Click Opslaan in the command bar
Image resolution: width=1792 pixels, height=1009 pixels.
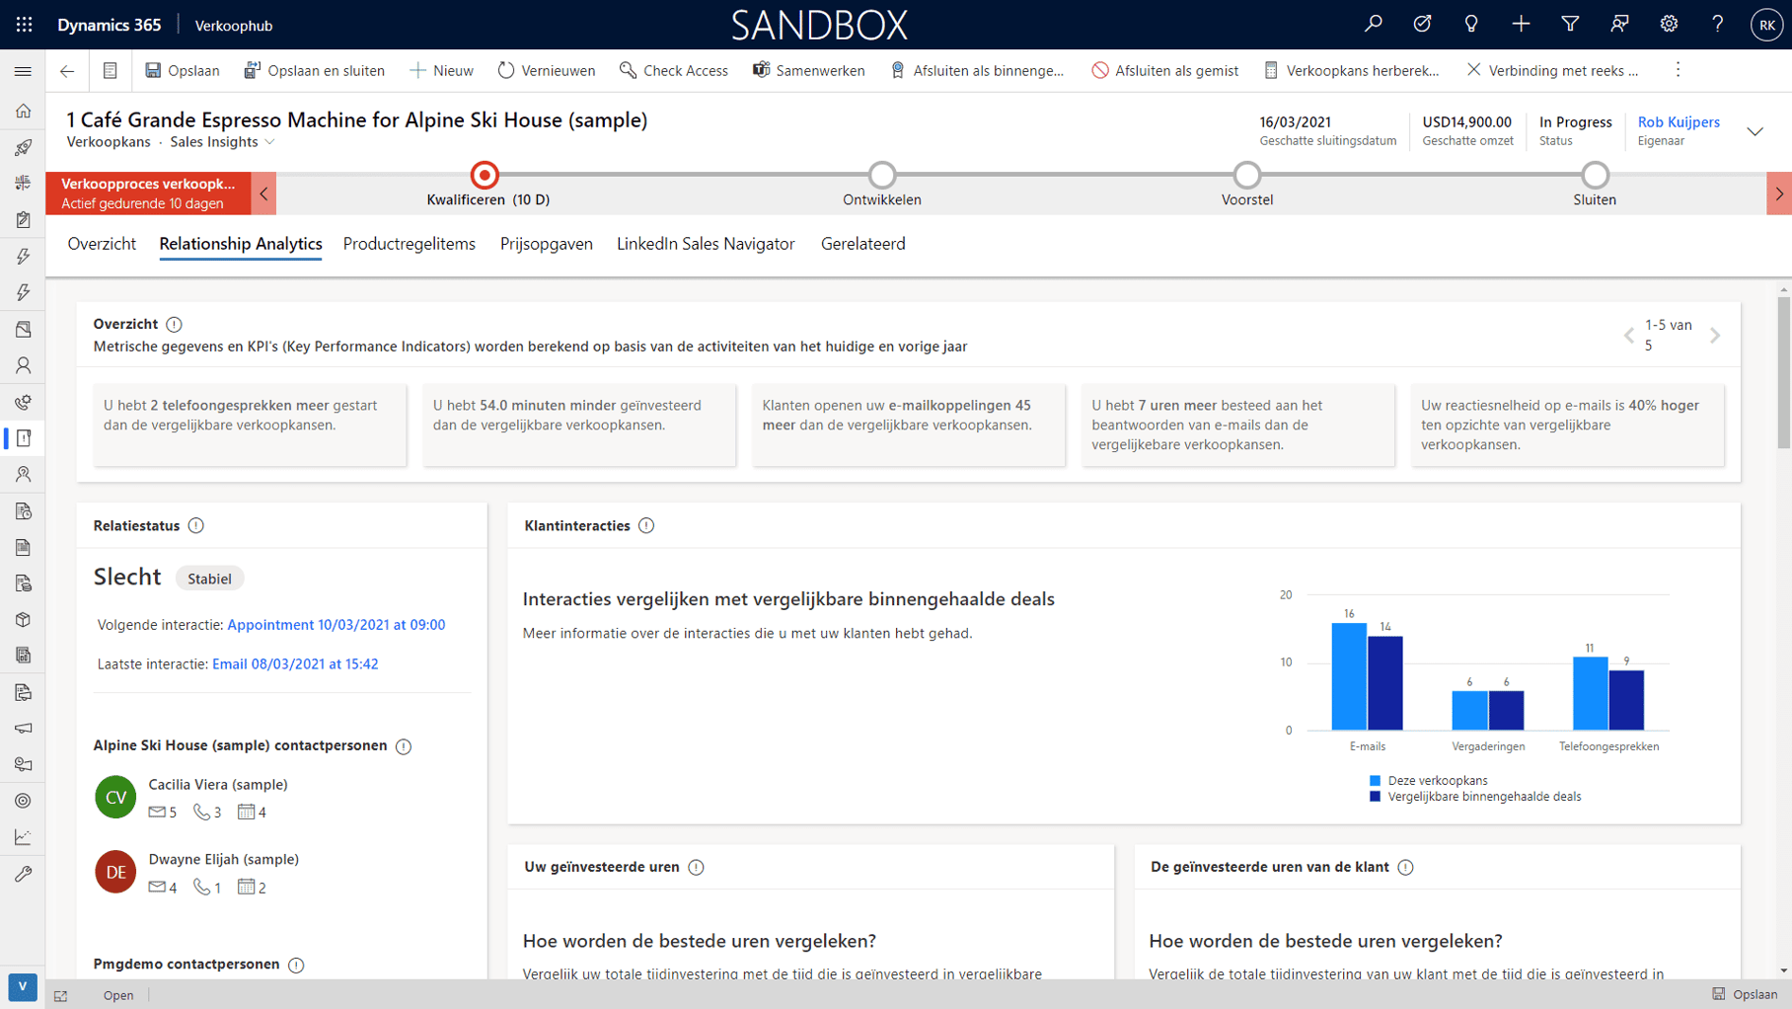pos(183,70)
